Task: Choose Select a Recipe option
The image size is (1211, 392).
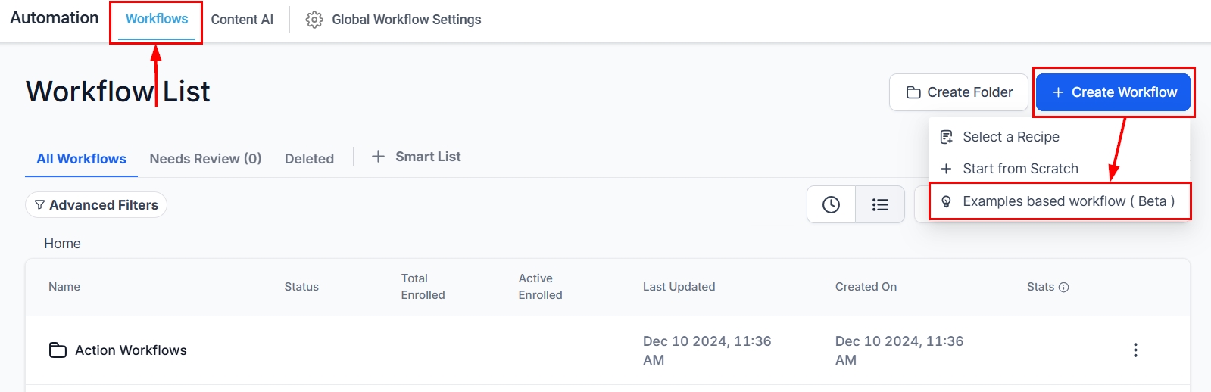Action: pos(1010,137)
